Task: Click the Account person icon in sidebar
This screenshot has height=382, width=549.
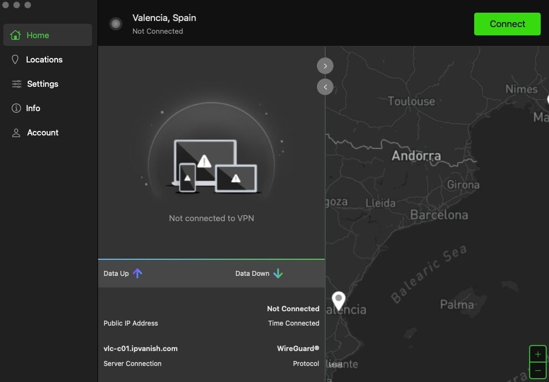Action: 16,133
